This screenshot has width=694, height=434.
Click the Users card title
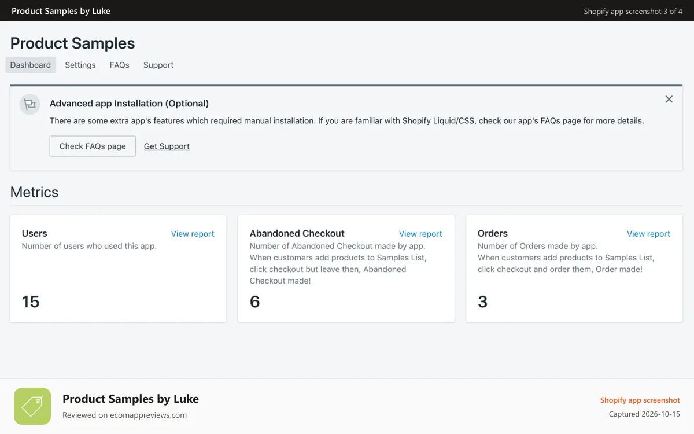(x=35, y=233)
